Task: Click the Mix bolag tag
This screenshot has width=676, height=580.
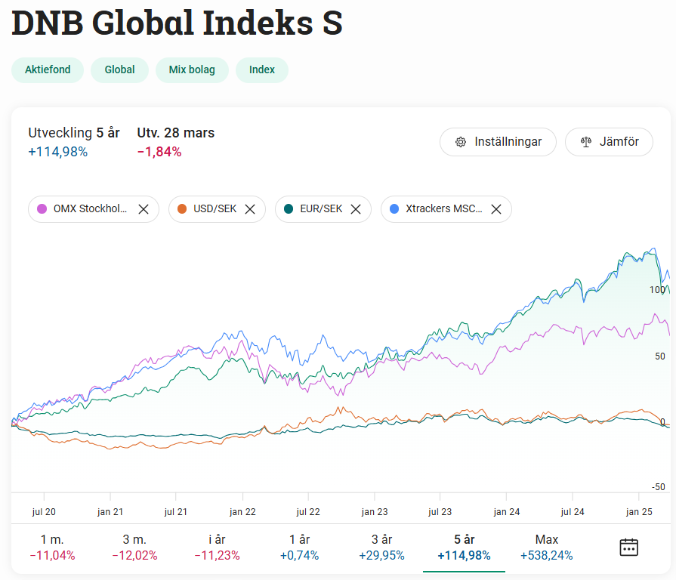Action: (x=192, y=70)
